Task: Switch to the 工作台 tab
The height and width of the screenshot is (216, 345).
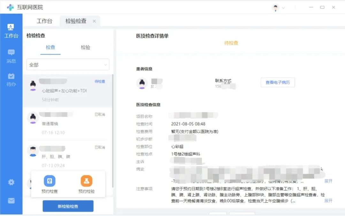Action: [x=44, y=21]
